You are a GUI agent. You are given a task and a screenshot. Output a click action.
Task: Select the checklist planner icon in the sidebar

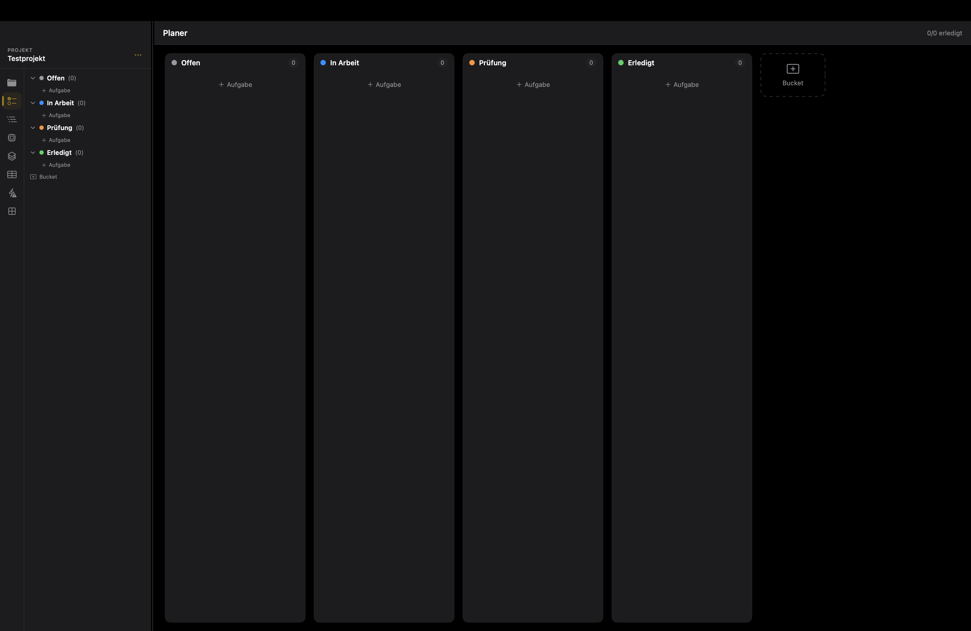[x=12, y=101]
